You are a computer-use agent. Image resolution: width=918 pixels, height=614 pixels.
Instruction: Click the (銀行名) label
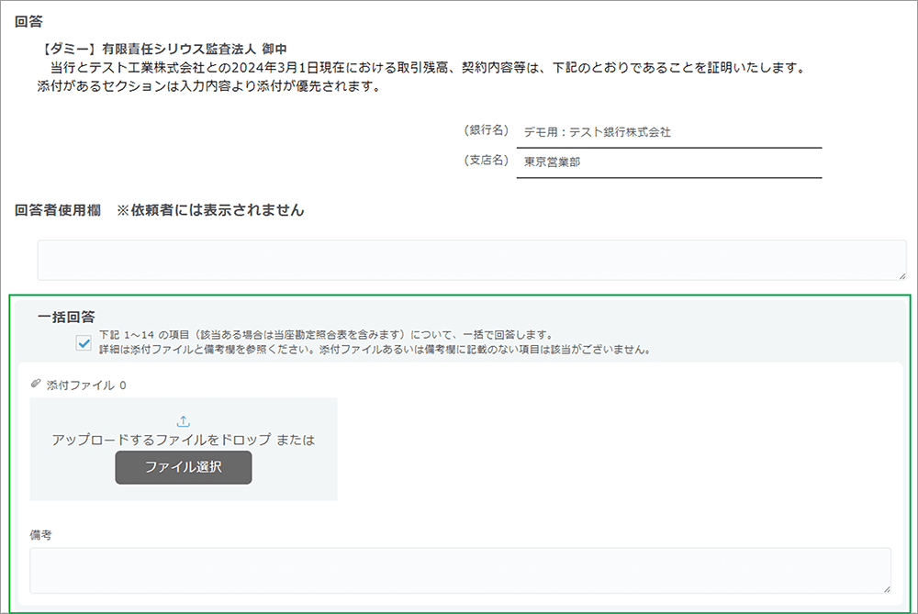(486, 131)
